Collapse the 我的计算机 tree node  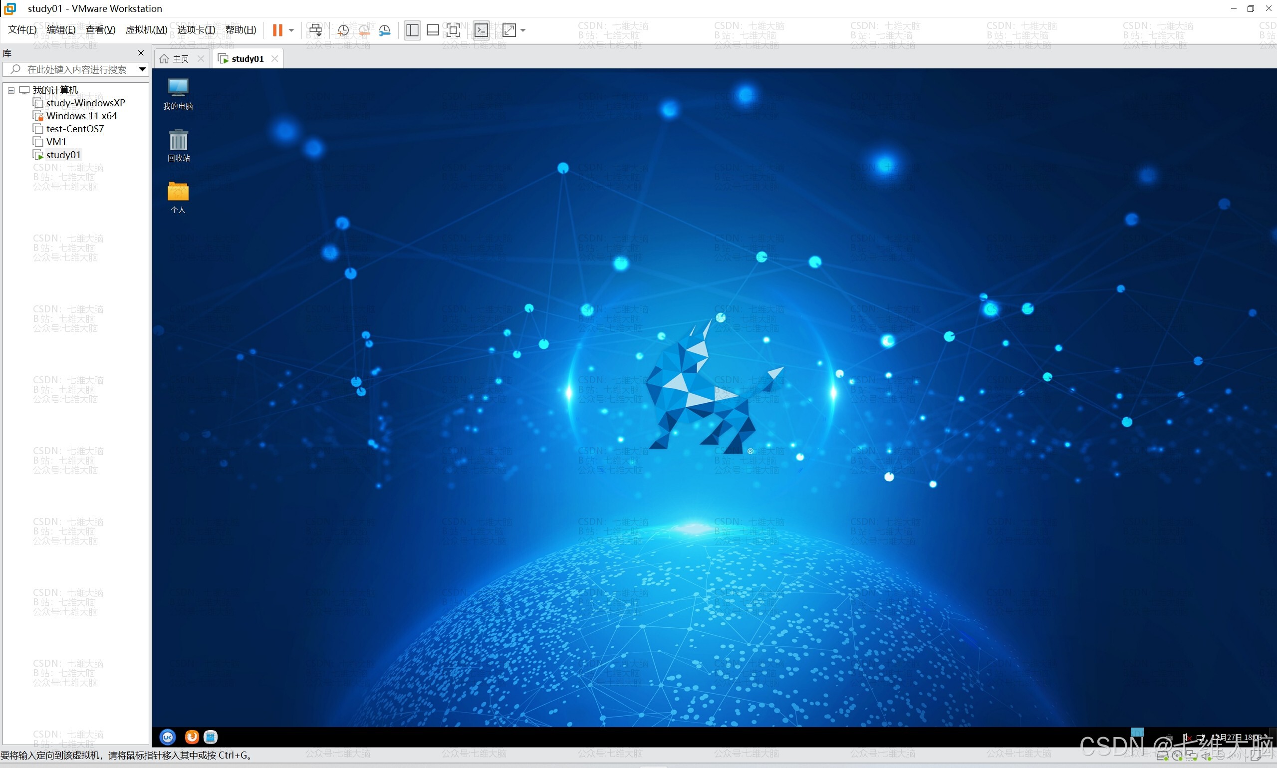pyautogui.click(x=11, y=90)
